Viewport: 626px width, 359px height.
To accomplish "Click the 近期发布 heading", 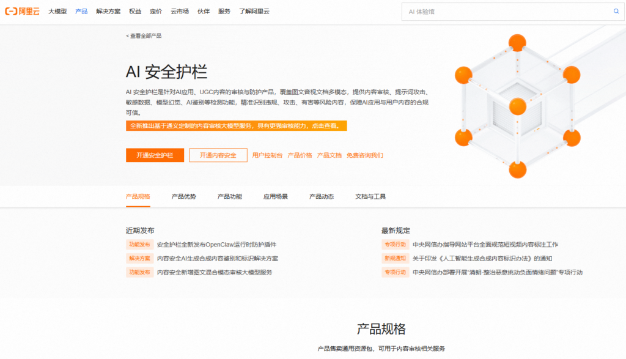I will (140, 231).
